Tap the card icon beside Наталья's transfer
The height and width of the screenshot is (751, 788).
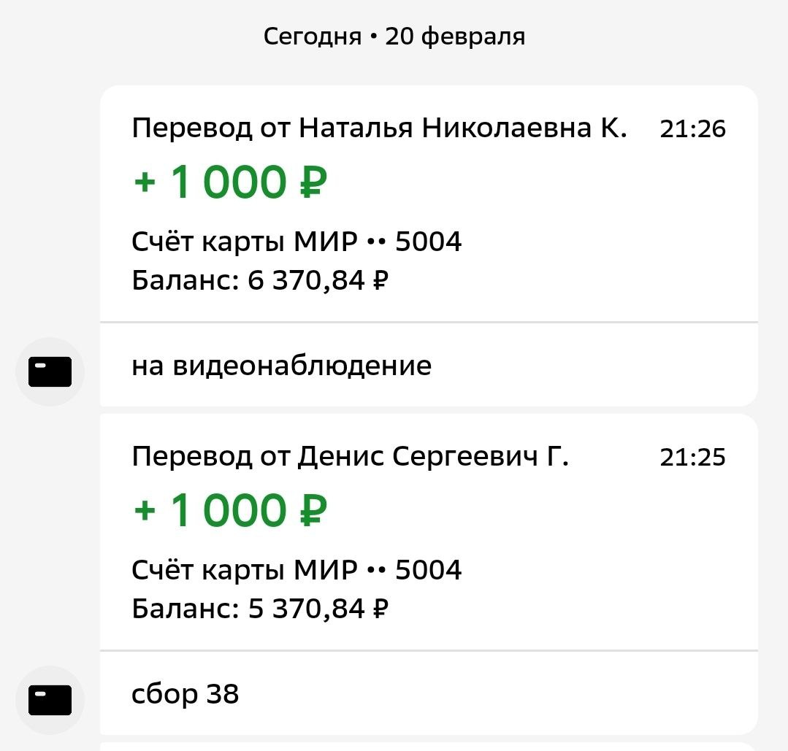(50, 372)
